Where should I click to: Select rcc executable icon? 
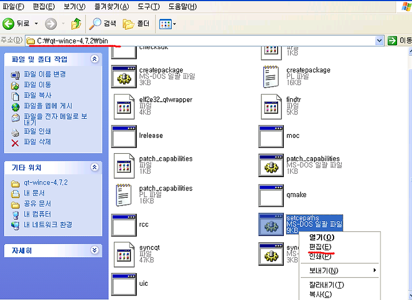pyautogui.click(x=124, y=225)
